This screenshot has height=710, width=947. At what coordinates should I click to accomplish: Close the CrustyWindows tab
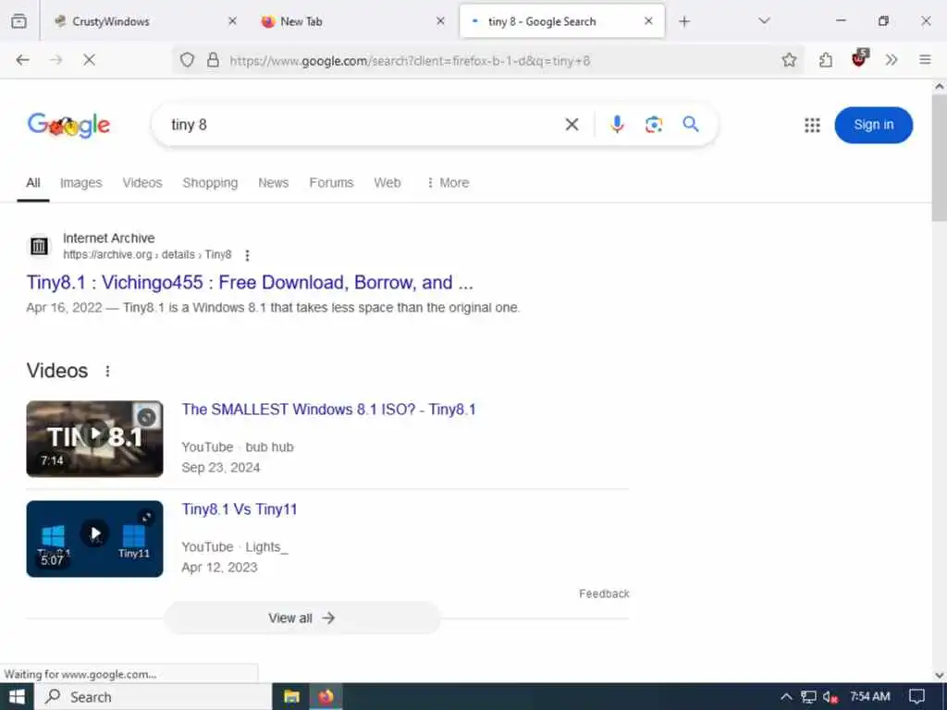(x=232, y=21)
